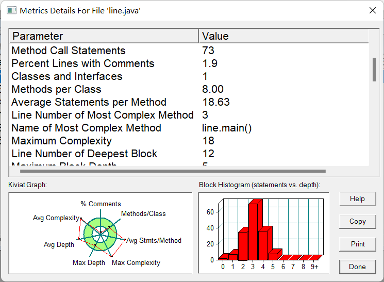384x282 pixels.
Task: Click the histogram bar for depth 5
Action: tap(273, 257)
